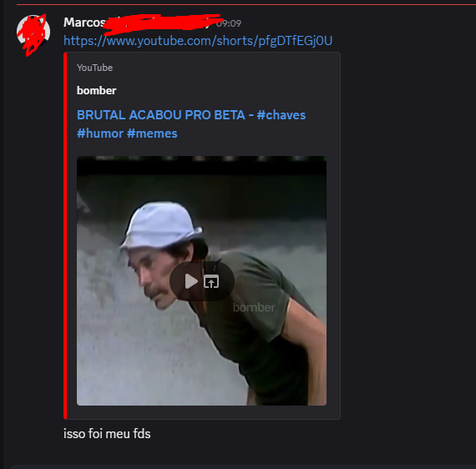This screenshot has height=469, width=476.
Task: Click the bomber watermark on the thumbnail
Action: point(254,308)
